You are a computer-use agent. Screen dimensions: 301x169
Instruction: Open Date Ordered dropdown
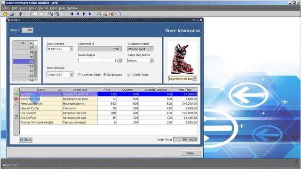coord(71,49)
